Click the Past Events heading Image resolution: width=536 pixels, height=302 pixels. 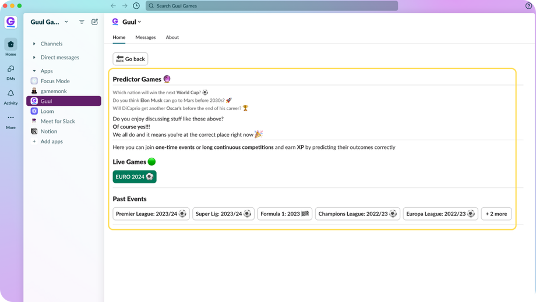click(129, 199)
